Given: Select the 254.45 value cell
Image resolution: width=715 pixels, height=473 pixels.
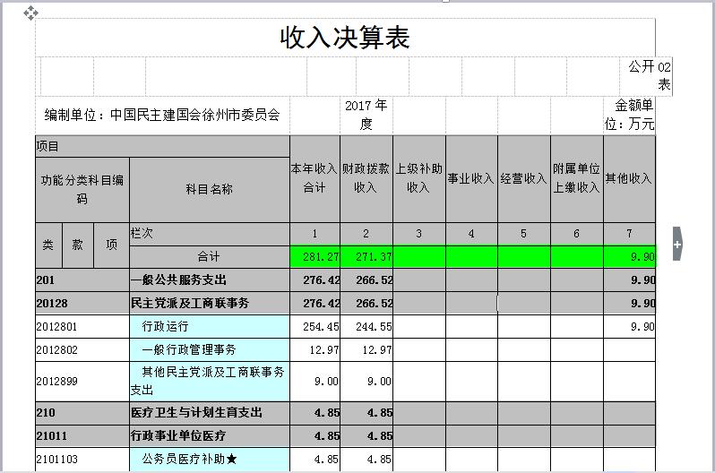Looking at the screenshot, I should pyautogui.click(x=314, y=327).
